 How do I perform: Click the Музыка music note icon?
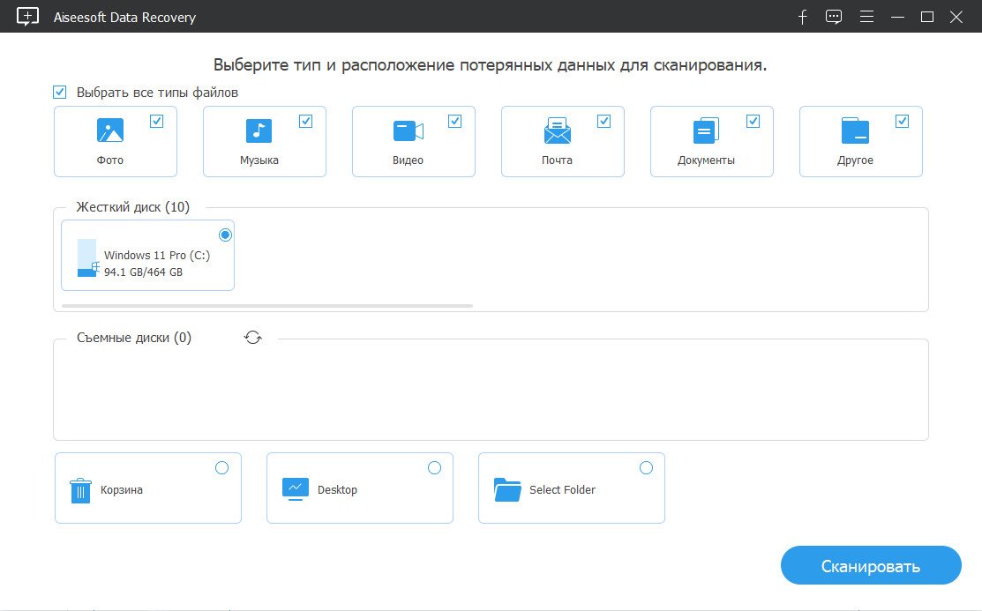pos(259,130)
